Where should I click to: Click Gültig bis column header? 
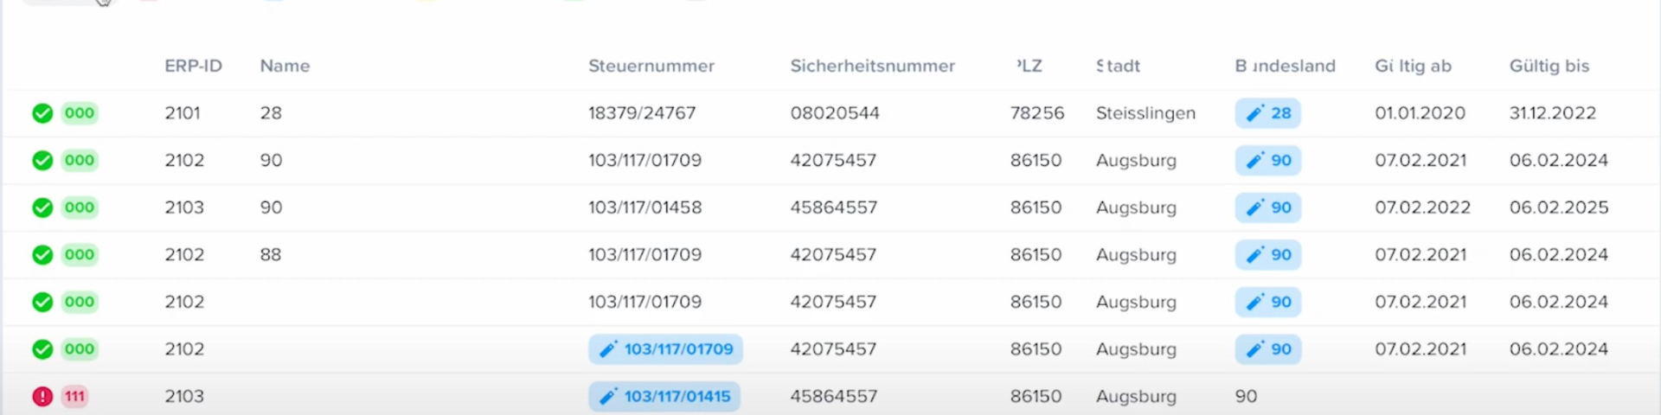(1549, 66)
